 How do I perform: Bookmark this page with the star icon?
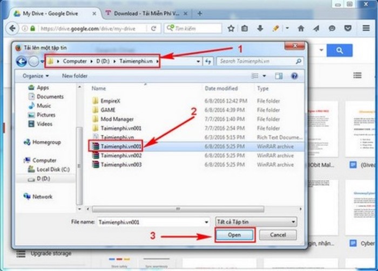pos(231,29)
